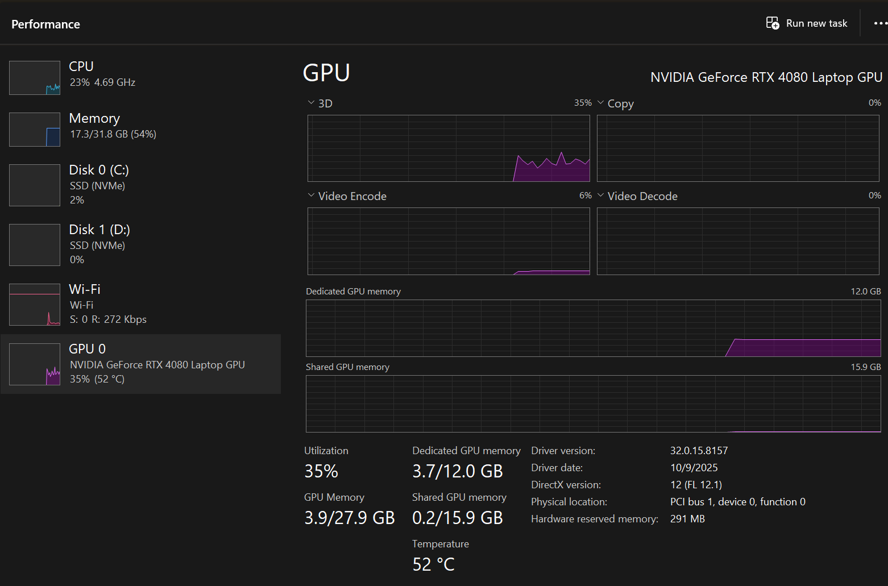This screenshot has width=888, height=586.
Task: Open the Copy engine dropdown chevron
Action: click(601, 103)
